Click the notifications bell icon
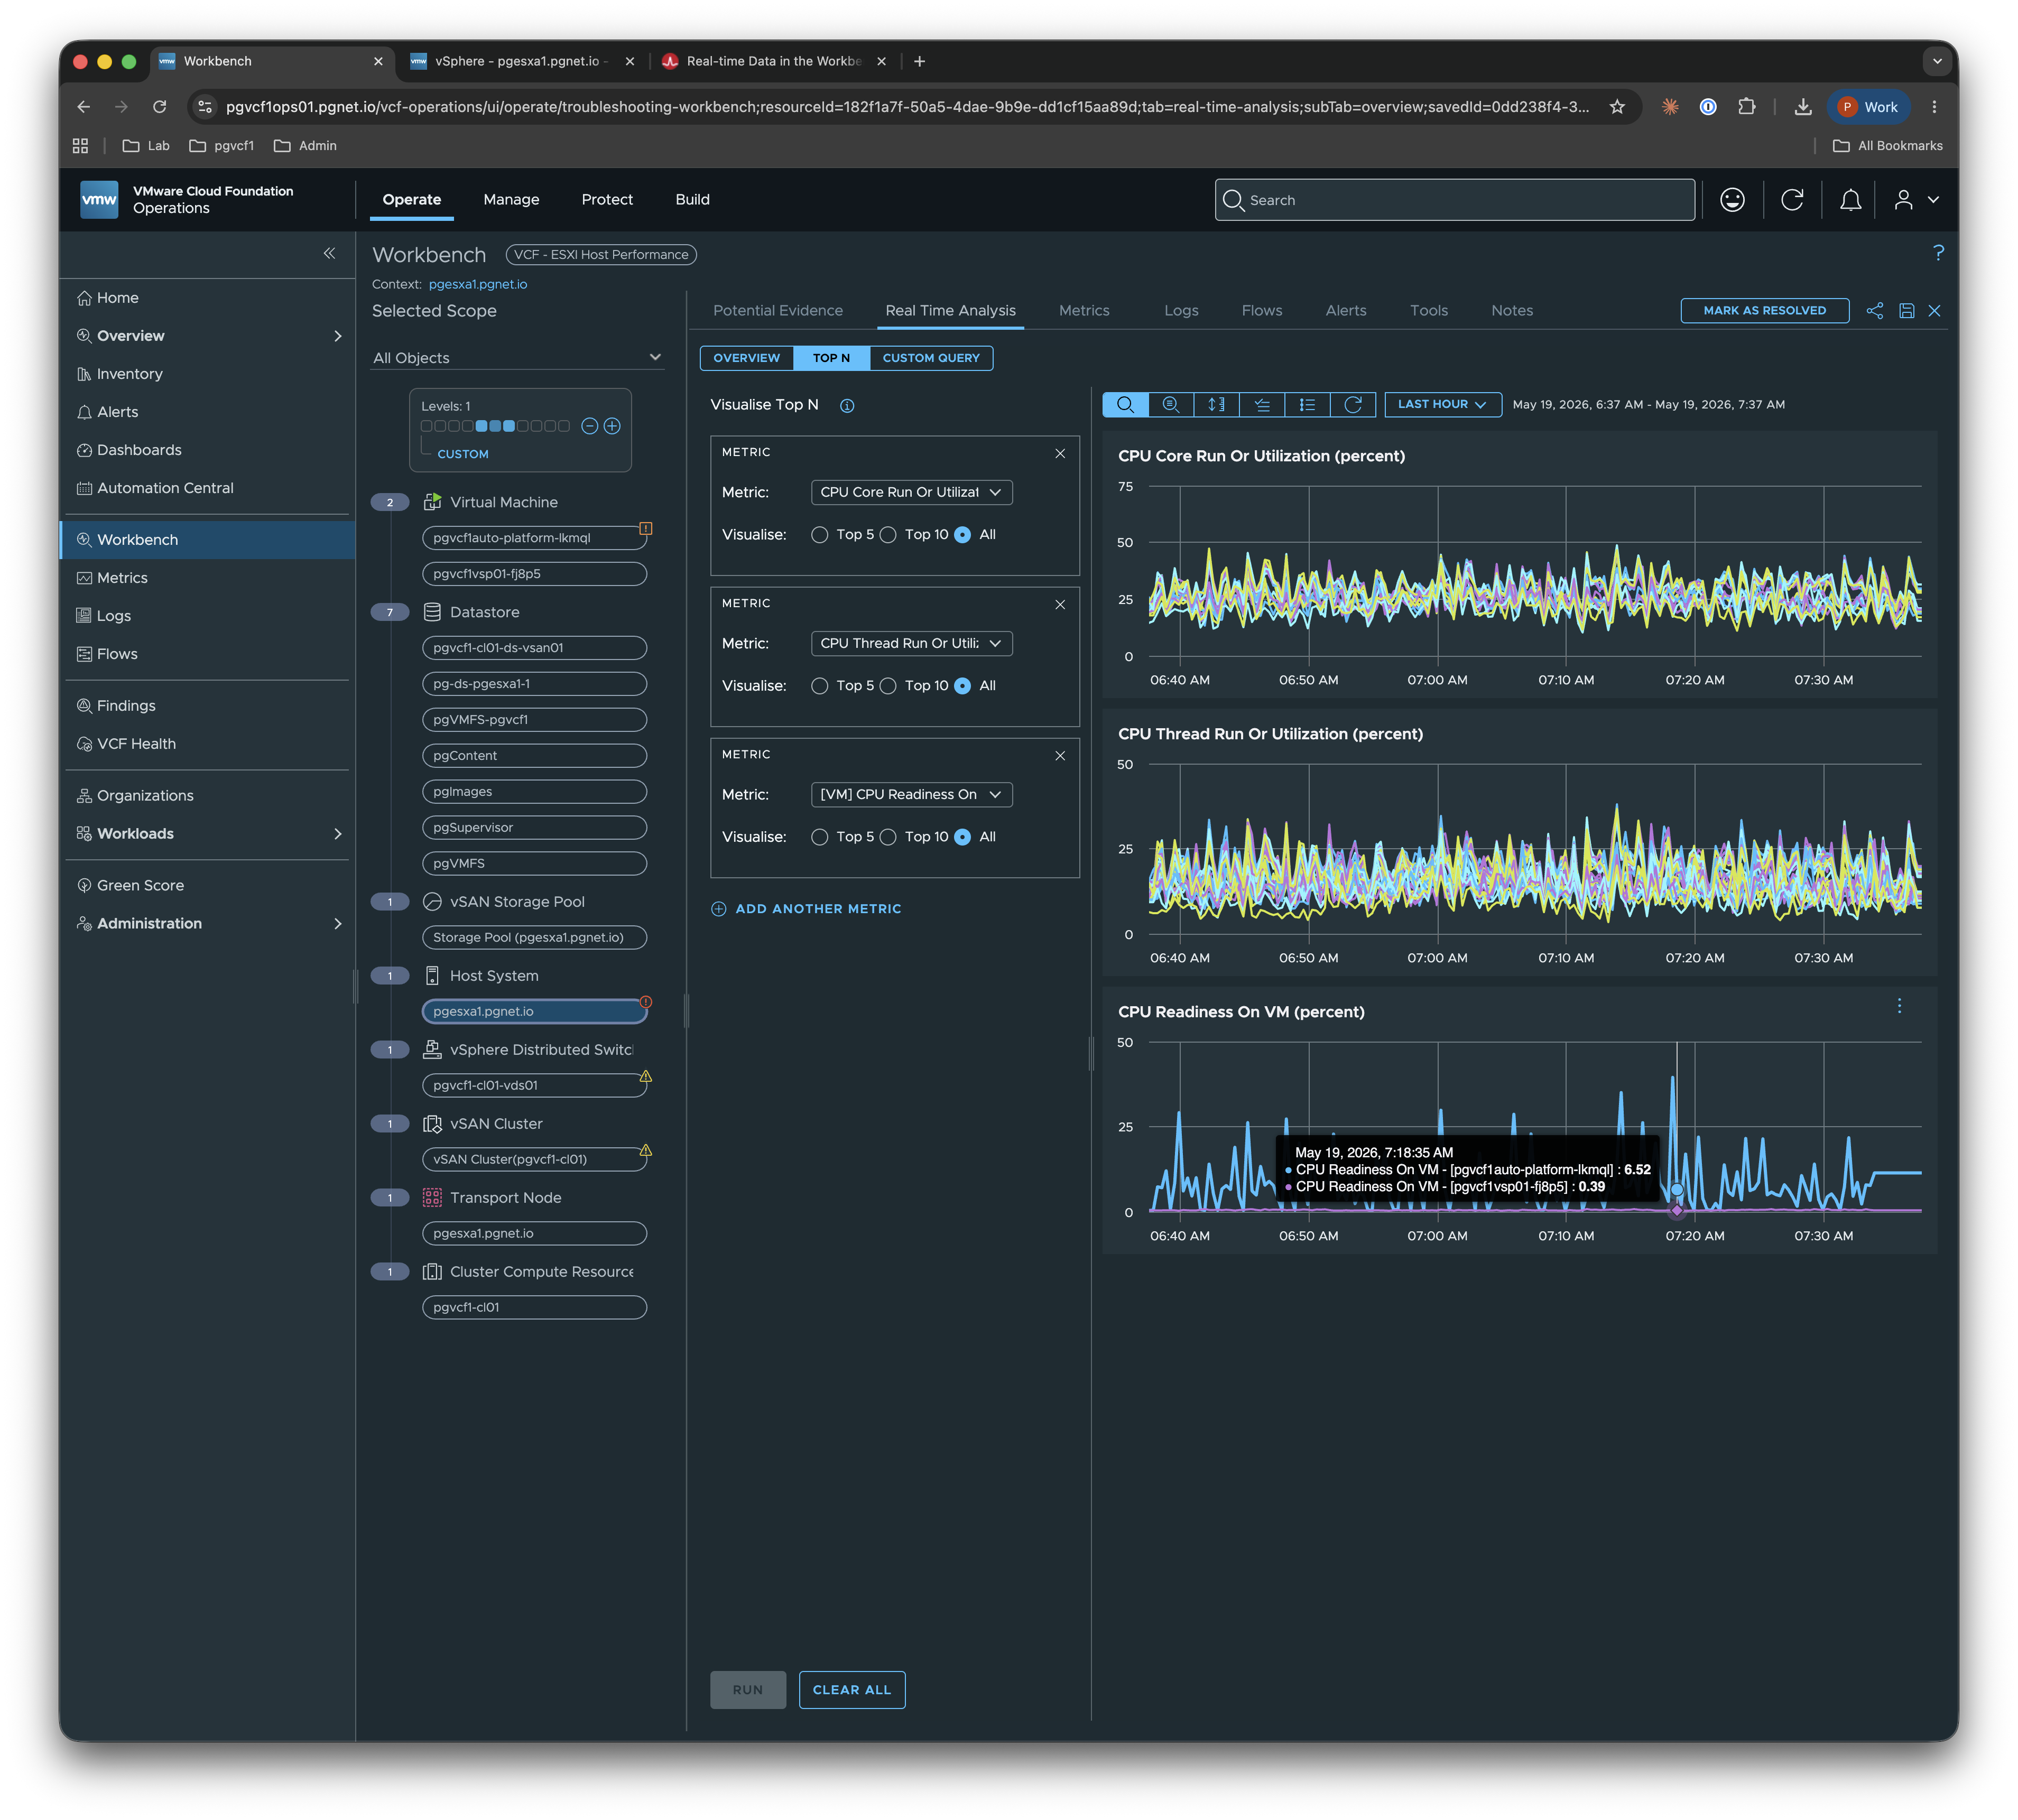Image resolution: width=2018 pixels, height=1820 pixels. coord(1850,200)
